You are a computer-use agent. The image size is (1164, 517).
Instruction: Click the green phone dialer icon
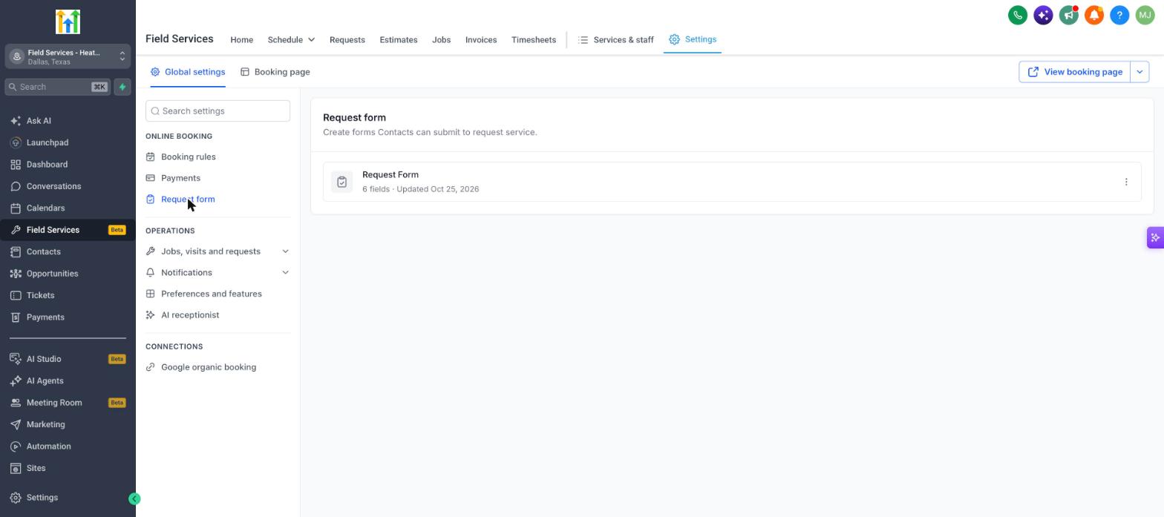(1018, 15)
